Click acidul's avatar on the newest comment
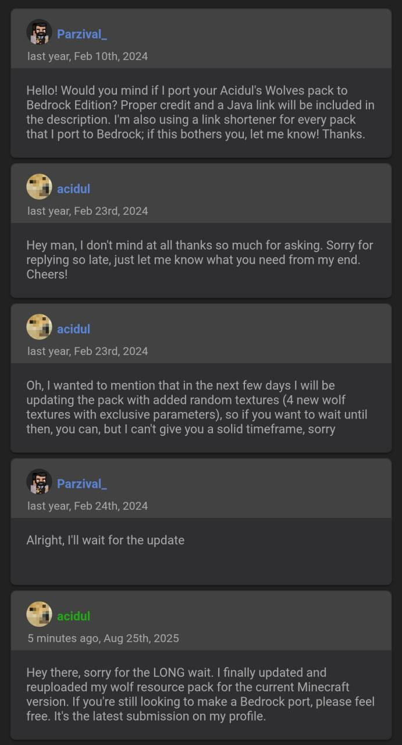Viewport: 402px width, 745px height. click(x=39, y=615)
